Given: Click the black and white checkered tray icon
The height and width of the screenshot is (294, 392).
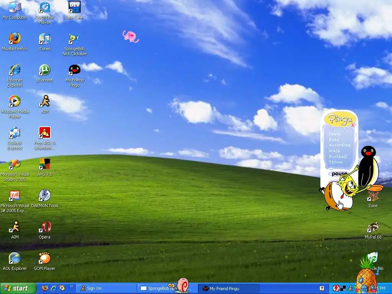Looking at the screenshot, I should coord(343,288).
